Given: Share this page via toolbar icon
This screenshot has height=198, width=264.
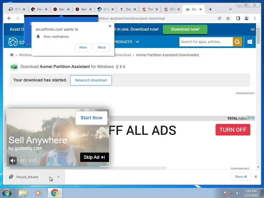Looking at the screenshot, I should pos(219,18).
